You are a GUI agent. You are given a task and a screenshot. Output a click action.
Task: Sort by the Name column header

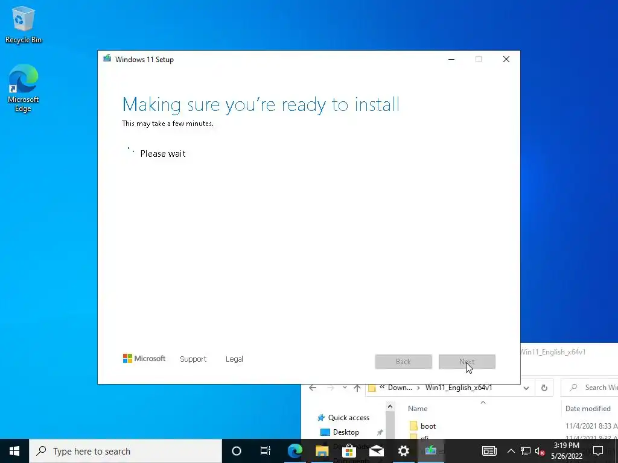418,409
